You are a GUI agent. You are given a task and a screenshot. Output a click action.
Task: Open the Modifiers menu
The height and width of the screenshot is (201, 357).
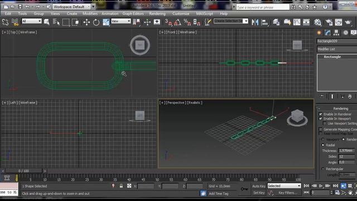click(x=90, y=13)
